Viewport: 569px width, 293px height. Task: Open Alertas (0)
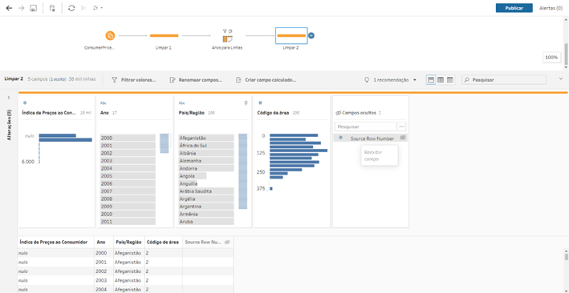pos(551,8)
